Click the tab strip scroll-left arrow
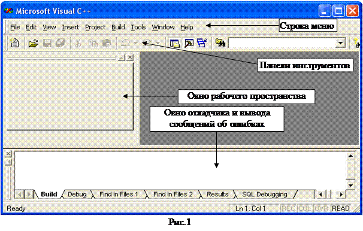Screen dimensions: 363x231 (19, 194)
